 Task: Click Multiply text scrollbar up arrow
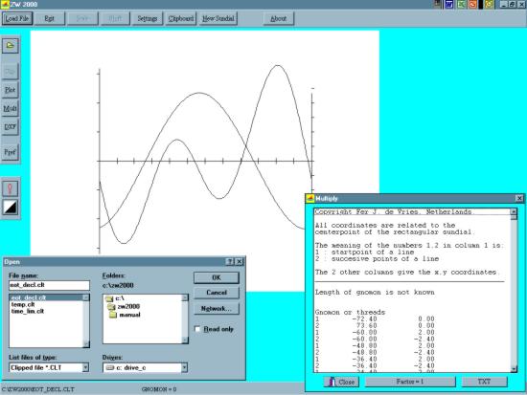tap(514, 211)
